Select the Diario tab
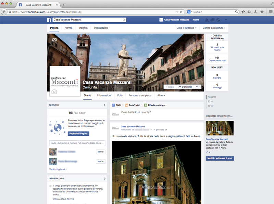 [x=87, y=95]
